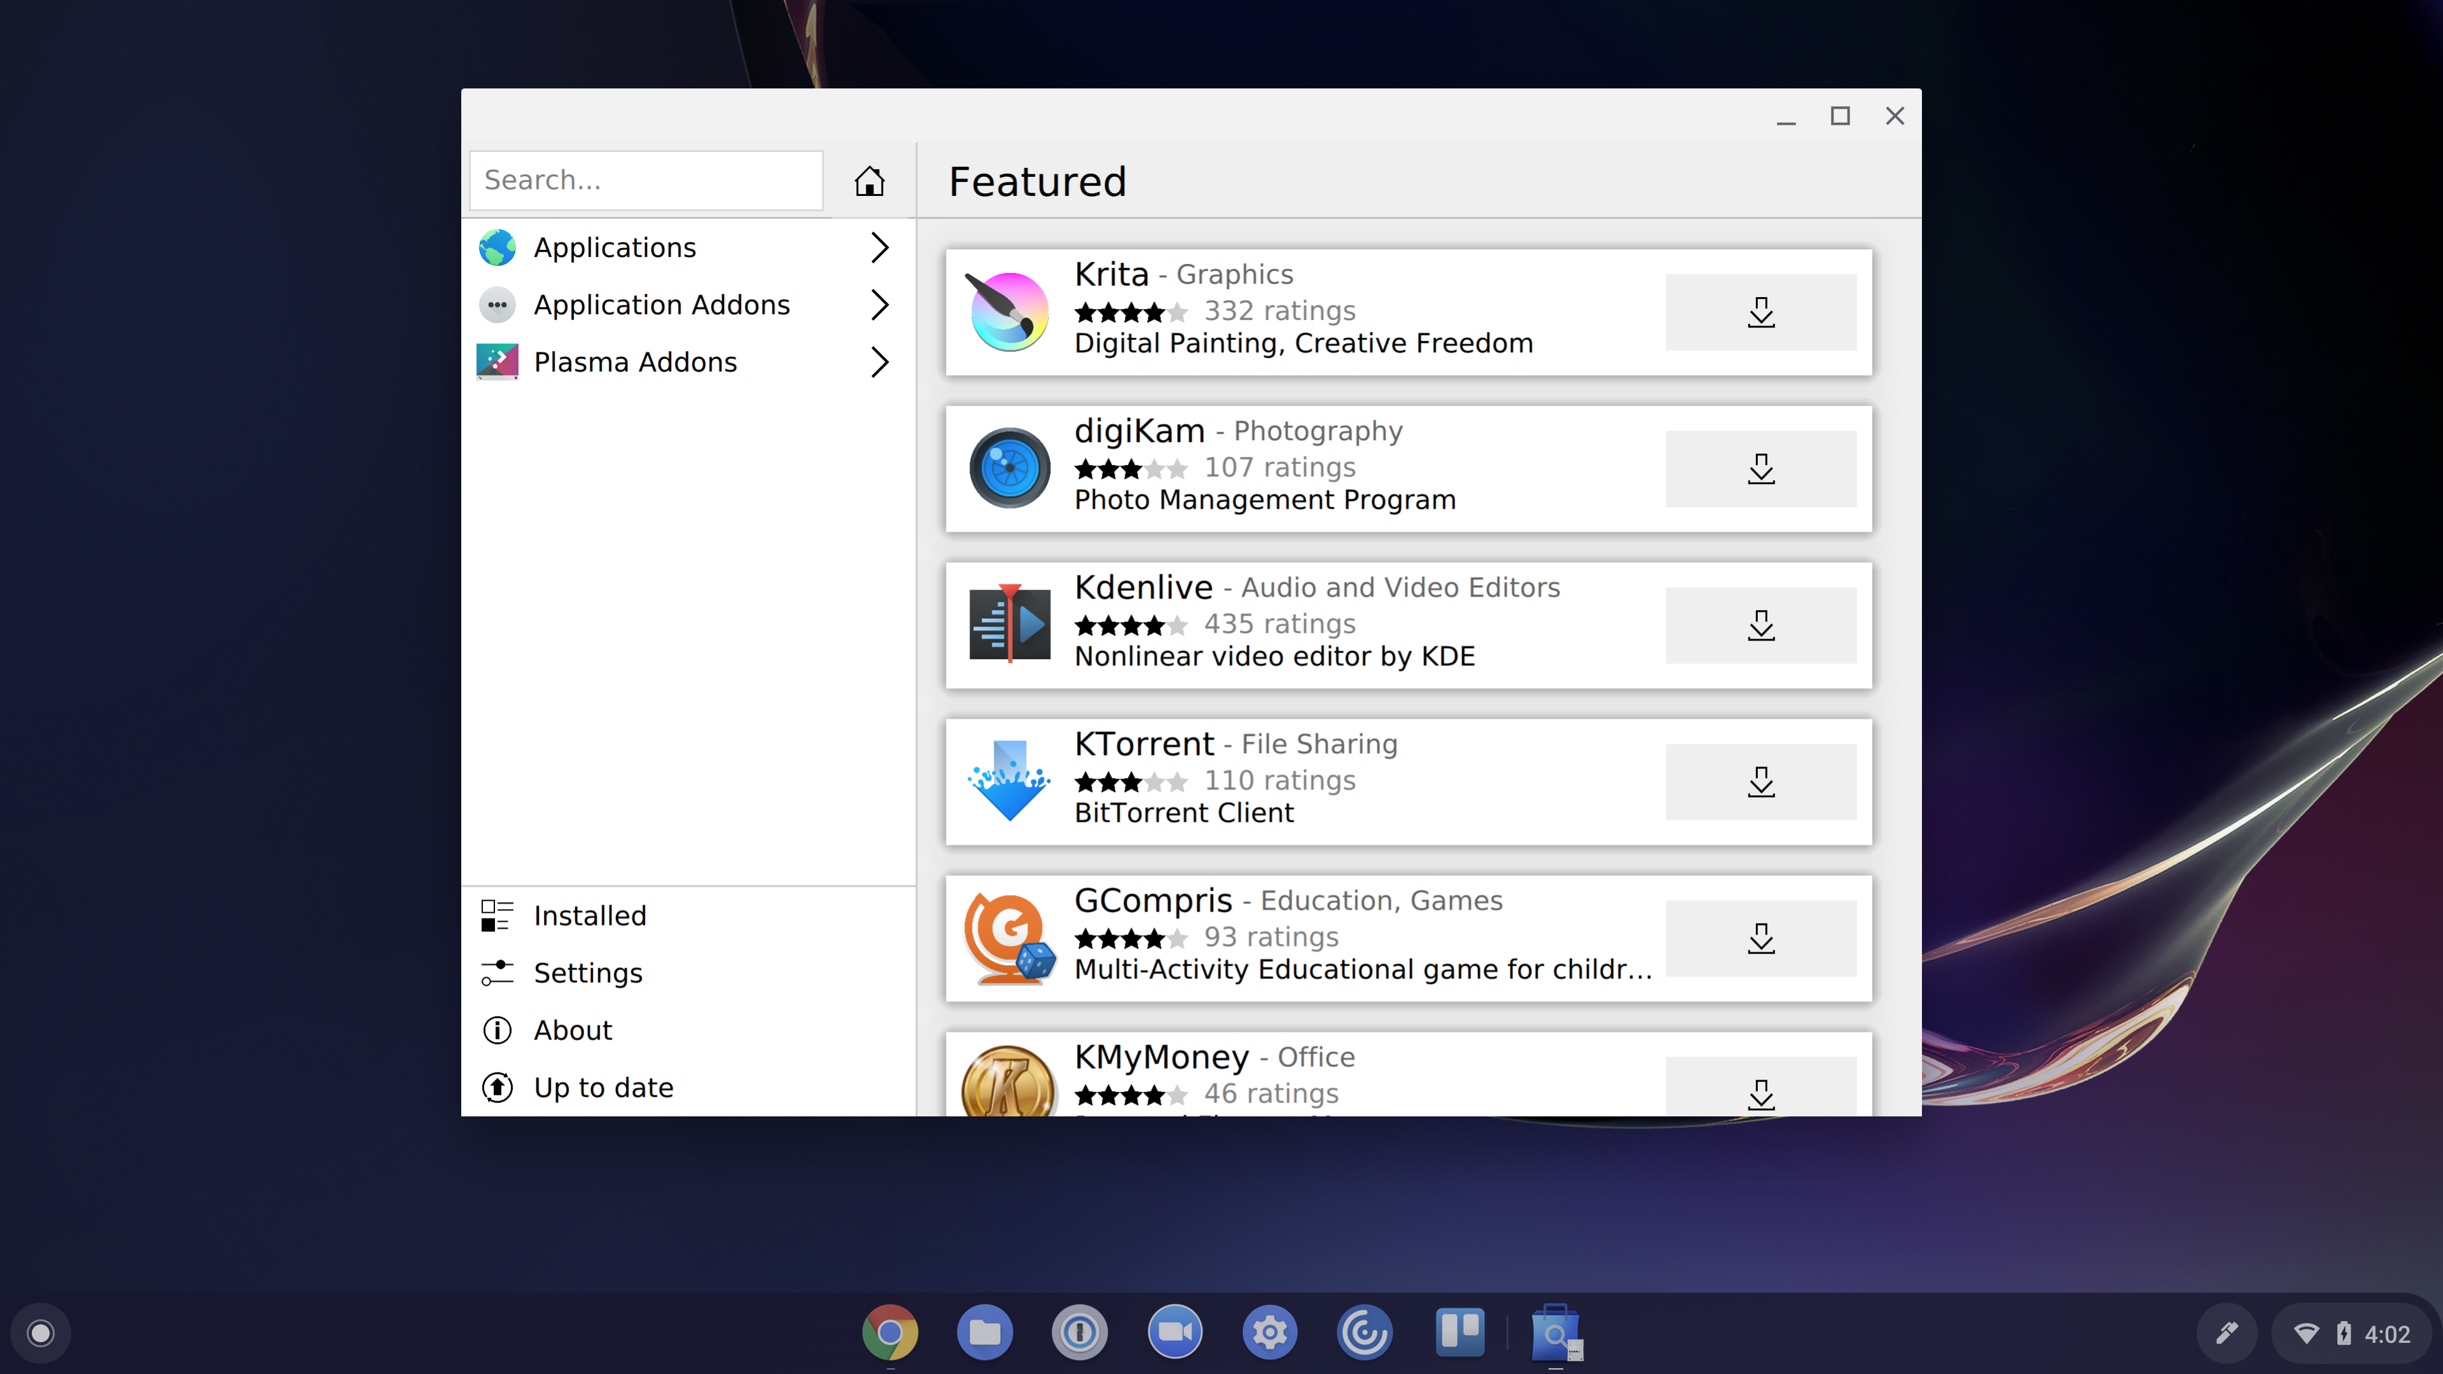Open the Zoom camera app on the shelf
Viewport: 2443px width, 1374px height.
click(1174, 1333)
